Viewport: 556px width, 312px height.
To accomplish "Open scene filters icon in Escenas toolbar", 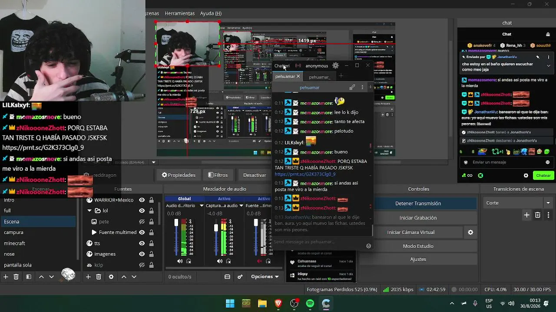I will 28,276.
